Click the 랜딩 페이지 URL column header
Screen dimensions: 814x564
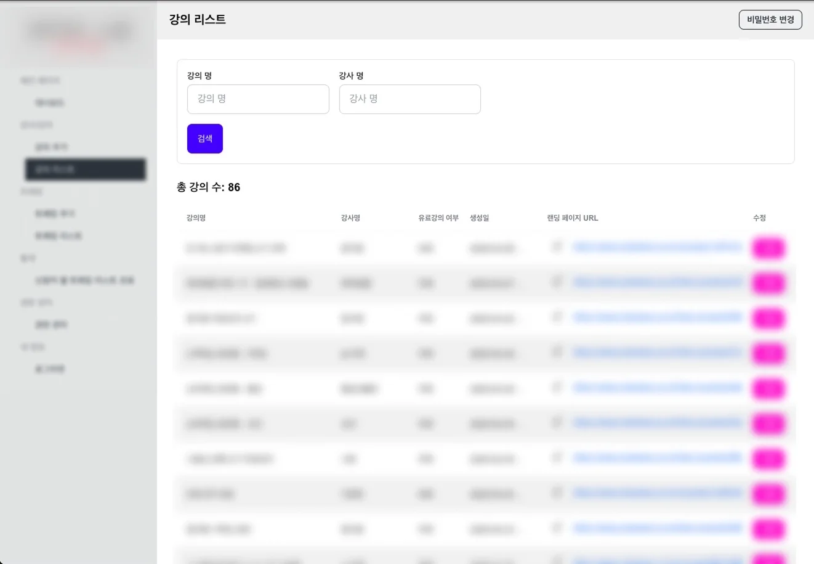(573, 218)
